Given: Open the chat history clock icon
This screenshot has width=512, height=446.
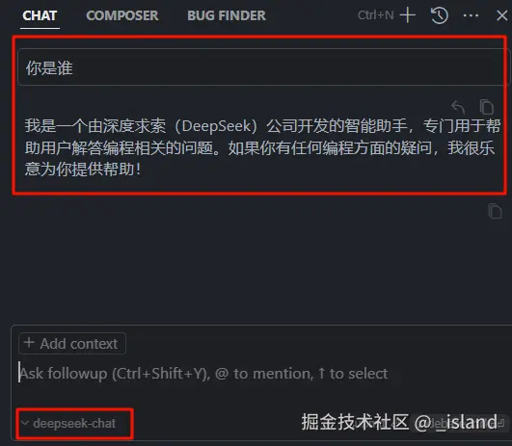Looking at the screenshot, I should coord(439,15).
